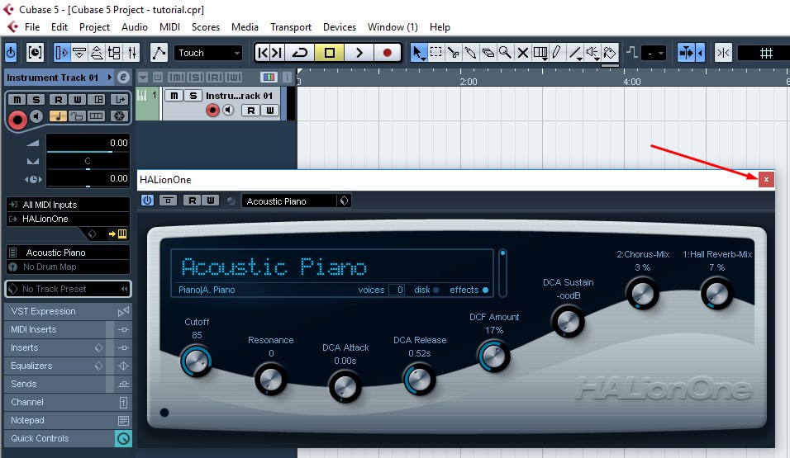Open the Devices menu
Image resolution: width=790 pixels, height=458 pixels.
(x=340, y=27)
